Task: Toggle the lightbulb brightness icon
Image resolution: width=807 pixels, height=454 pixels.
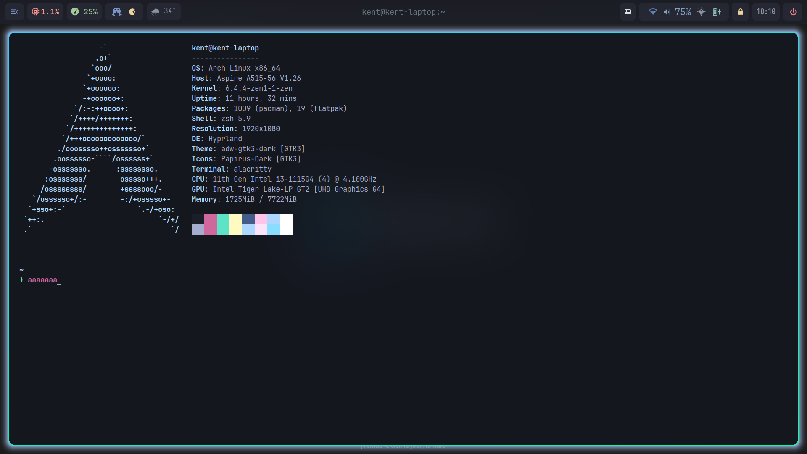Action: pyautogui.click(x=701, y=12)
